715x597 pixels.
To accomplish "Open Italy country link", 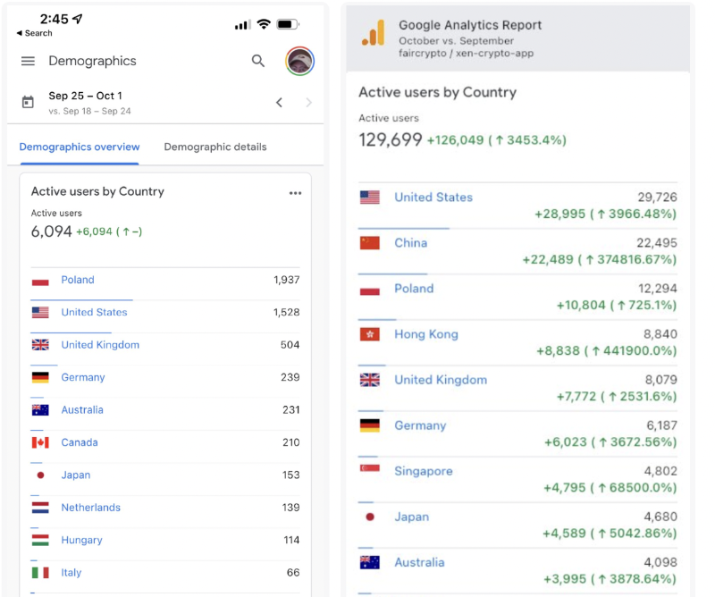I will coord(71,572).
